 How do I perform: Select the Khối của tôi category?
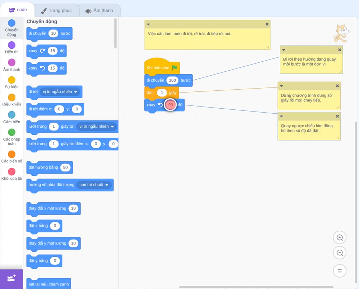[11, 174]
